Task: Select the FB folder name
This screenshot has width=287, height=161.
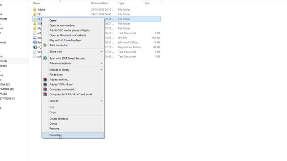Action: pos(39,14)
